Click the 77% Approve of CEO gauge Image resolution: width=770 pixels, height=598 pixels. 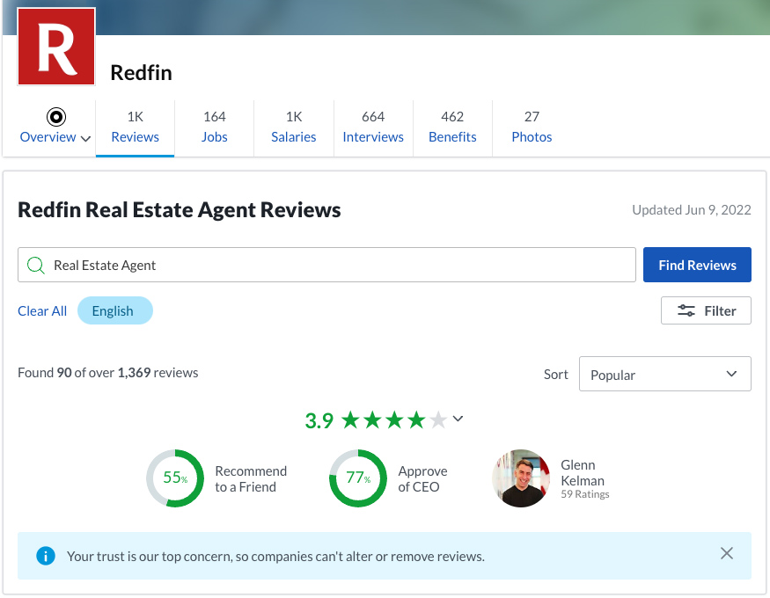pos(358,478)
